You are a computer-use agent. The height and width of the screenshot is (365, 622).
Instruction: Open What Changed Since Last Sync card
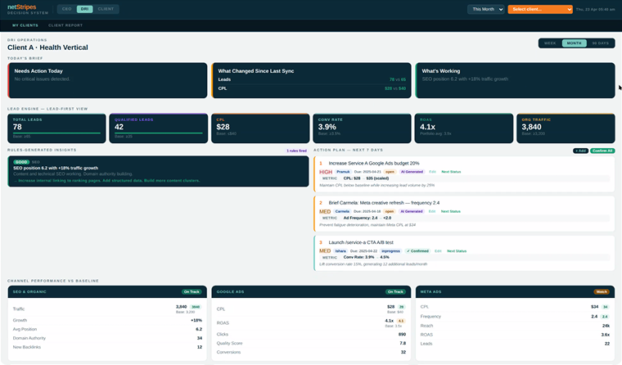click(x=311, y=80)
